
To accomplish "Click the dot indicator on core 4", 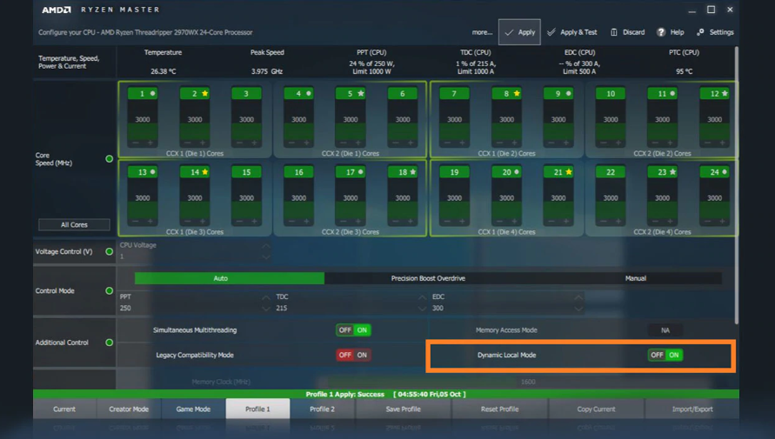I will [309, 93].
